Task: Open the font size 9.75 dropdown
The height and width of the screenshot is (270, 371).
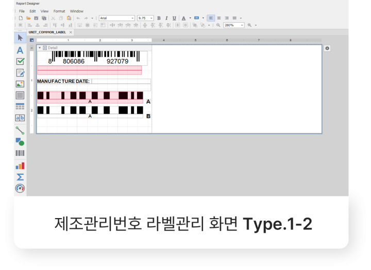Action: pyautogui.click(x=151, y=18)
